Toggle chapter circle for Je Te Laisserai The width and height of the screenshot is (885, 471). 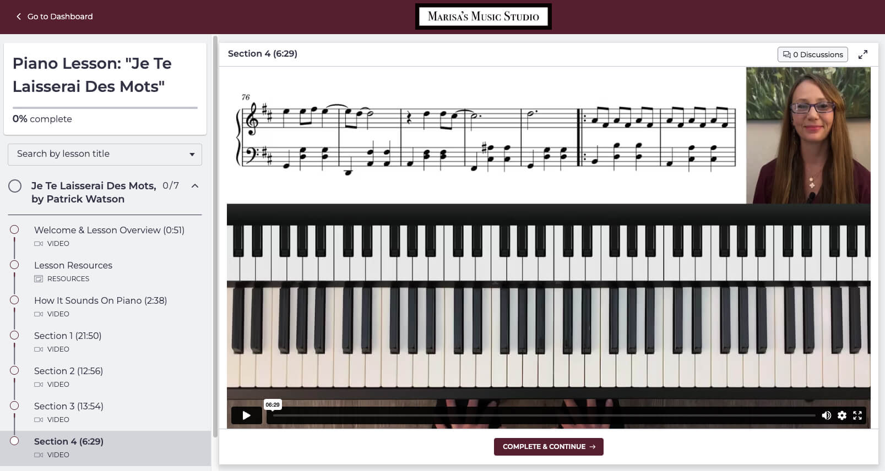[x=15, y=186]
